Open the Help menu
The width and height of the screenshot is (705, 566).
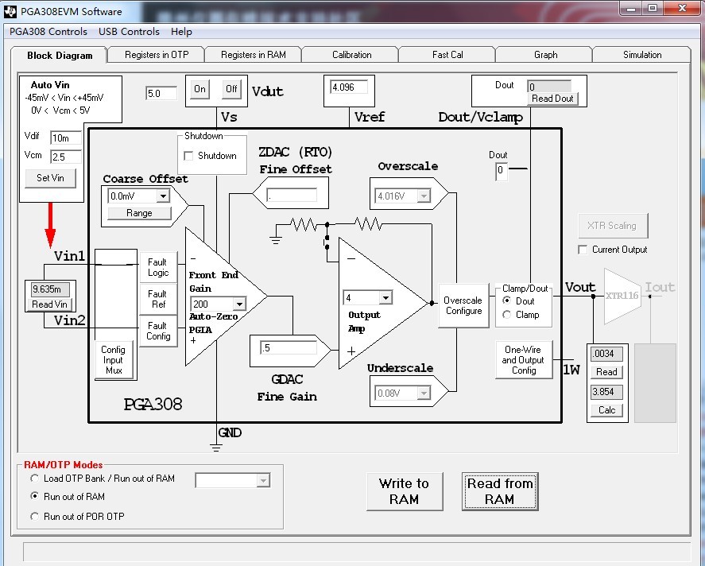[181, 32]
